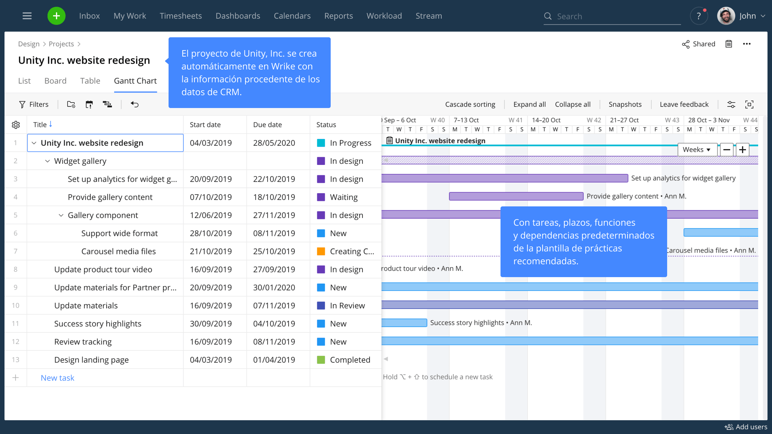Collapse the Widget gallery folder
The width and height of the screenshot is (772, 434).
(48, 161)
